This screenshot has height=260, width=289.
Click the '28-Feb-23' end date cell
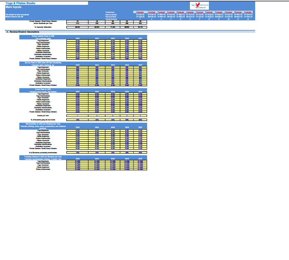(152, 17)
